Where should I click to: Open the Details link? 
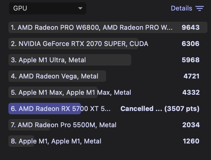click(181, 8)
